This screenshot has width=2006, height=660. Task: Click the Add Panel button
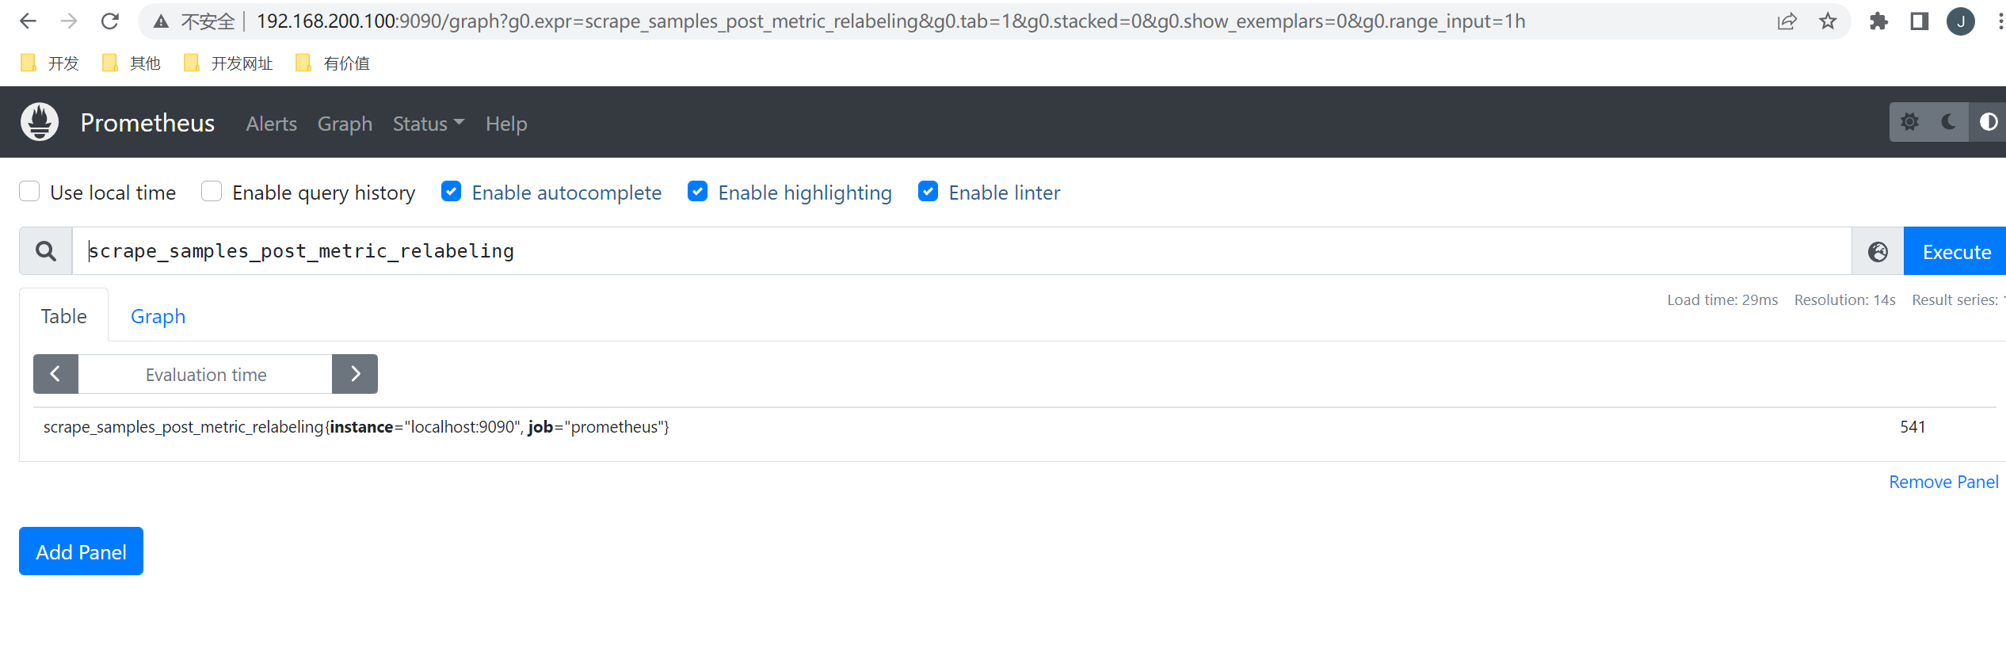click(x=81, y=551)
